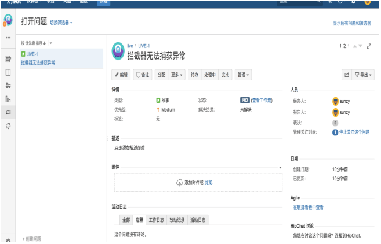Click the watchers count badge

point(335,132)
